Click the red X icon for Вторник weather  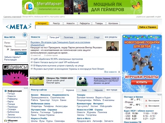click(x=146, y=101)
